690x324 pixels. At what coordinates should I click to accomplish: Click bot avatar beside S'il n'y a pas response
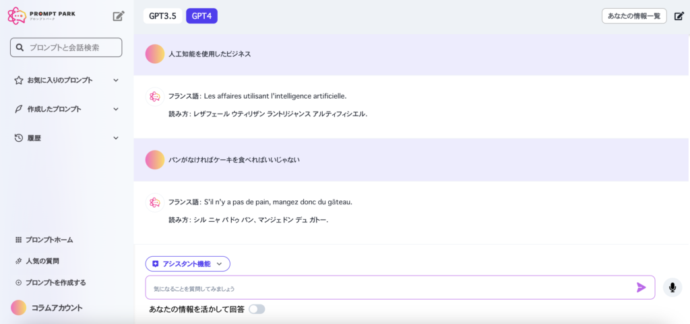(x=155, y=202)
